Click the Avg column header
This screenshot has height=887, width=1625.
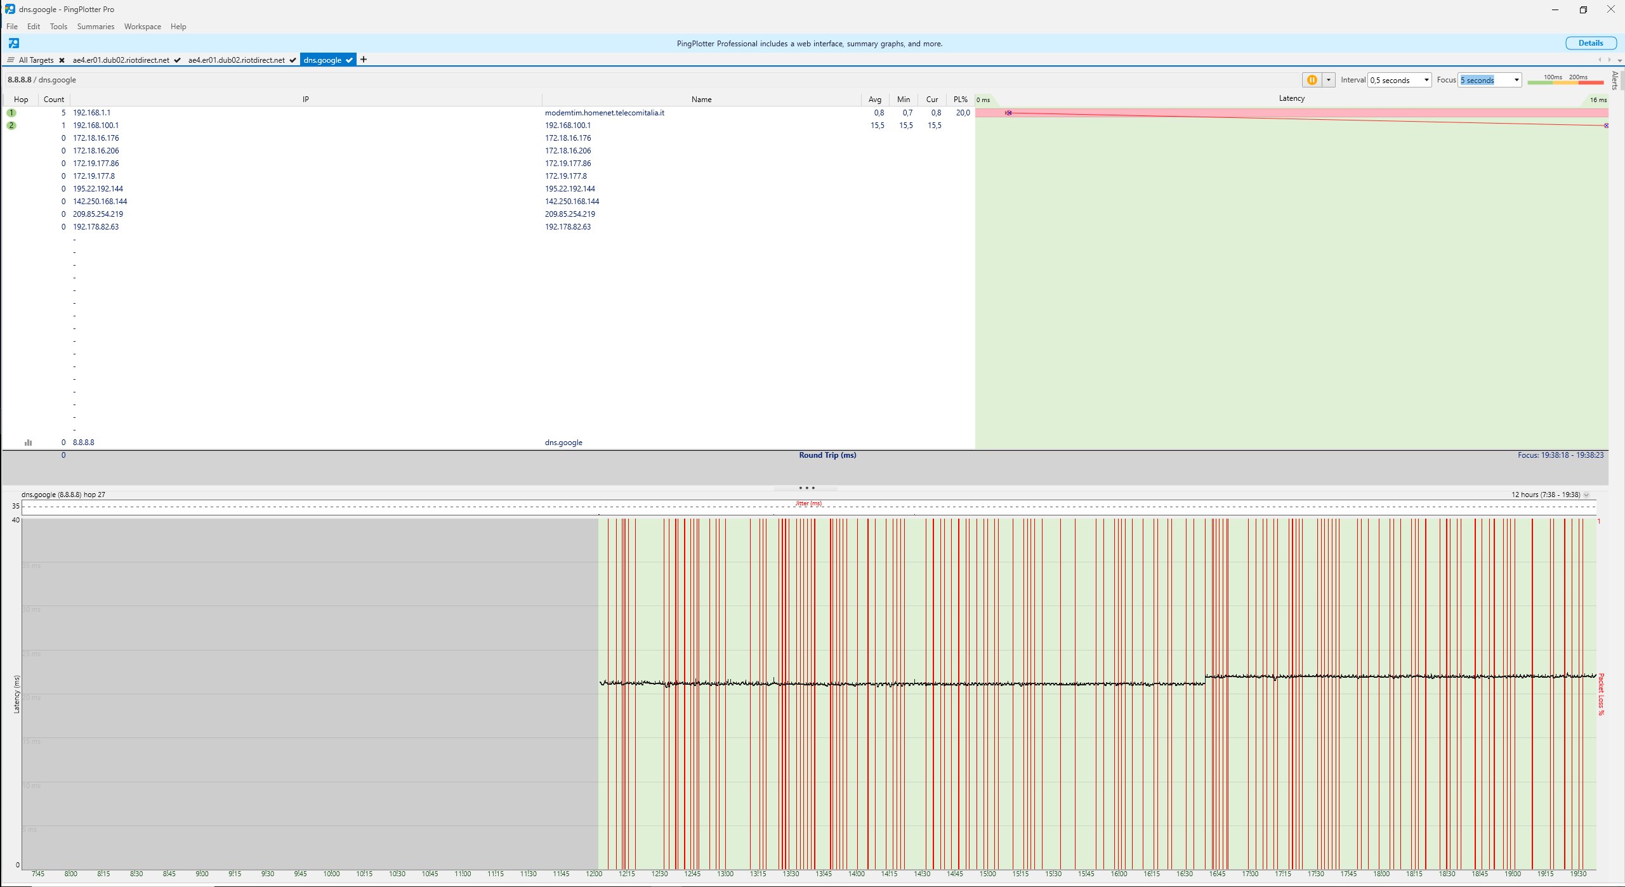875,100
